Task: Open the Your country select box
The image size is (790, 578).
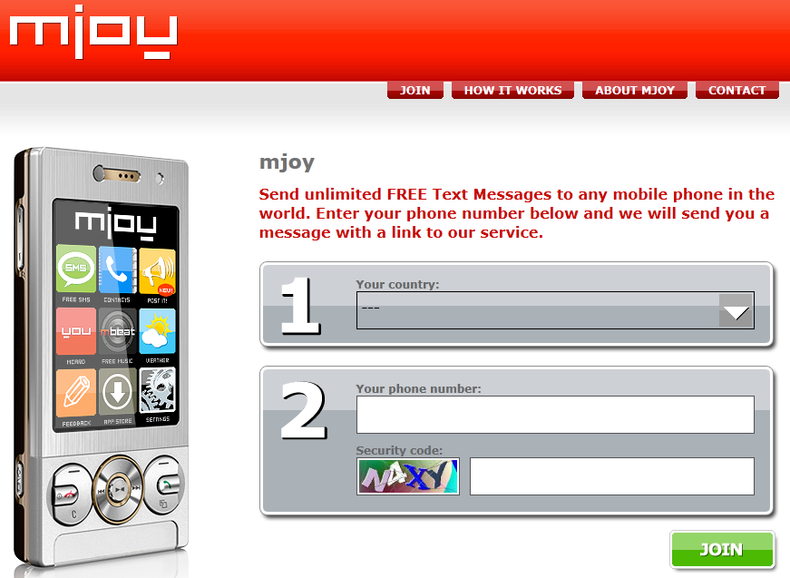Action: 555,310
